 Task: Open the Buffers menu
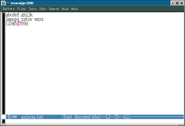click(9, 9)
